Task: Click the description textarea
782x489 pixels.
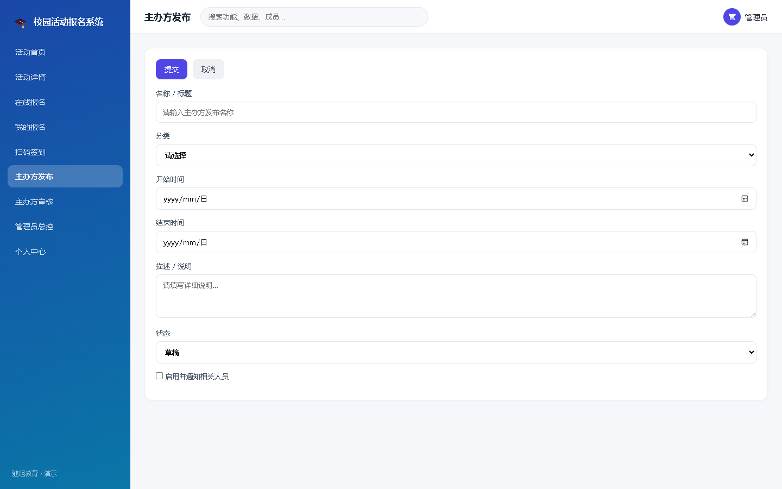Action: point(456,296)
